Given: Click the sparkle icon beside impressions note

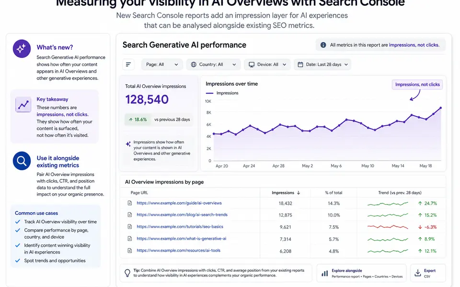Looking at the screenshot, I should [128, 144].
